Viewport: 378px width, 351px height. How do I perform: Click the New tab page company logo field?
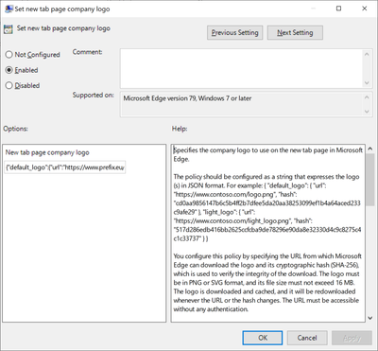[x=65, y=167]
